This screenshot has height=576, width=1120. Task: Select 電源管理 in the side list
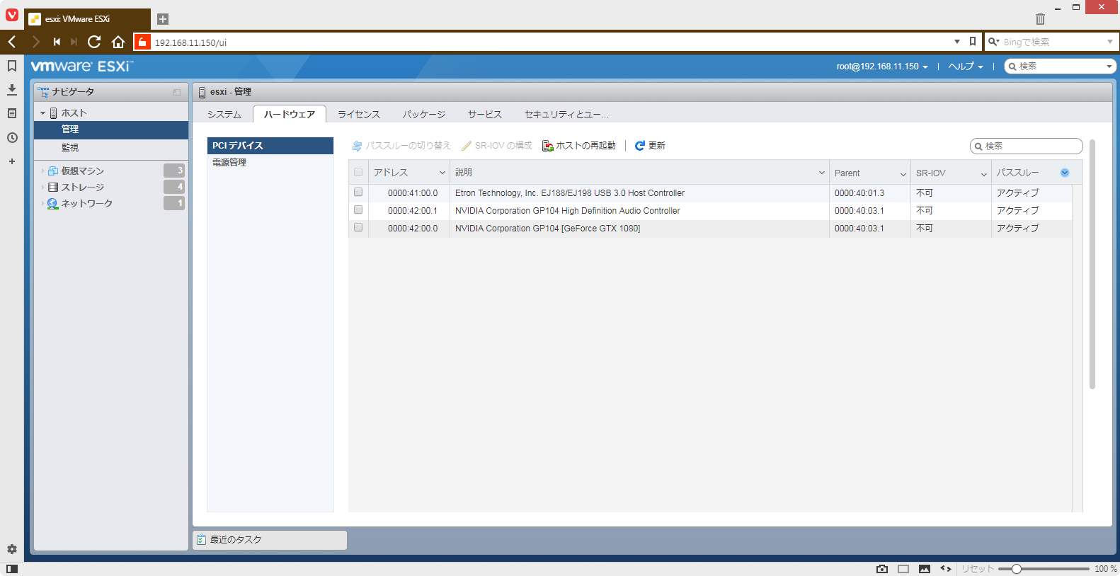(x=270, y=163)
